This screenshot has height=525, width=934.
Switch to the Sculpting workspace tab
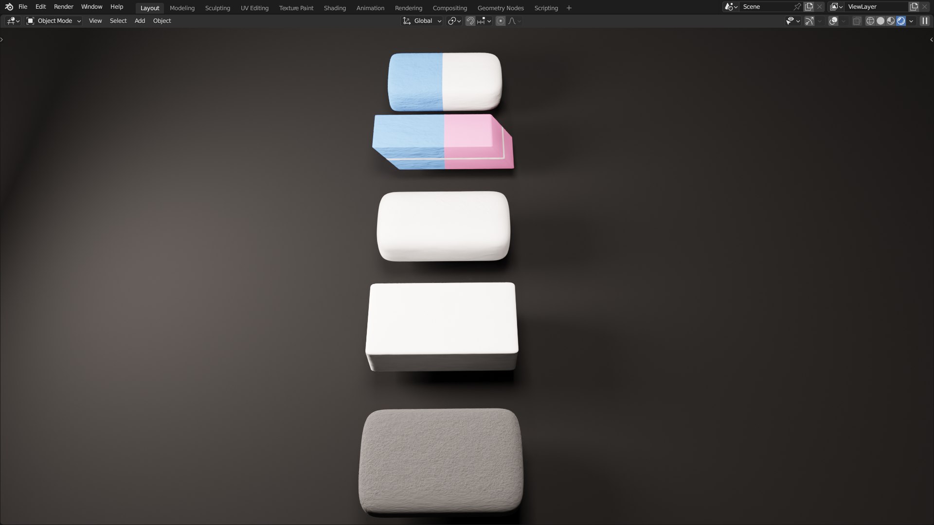[x=217, y=8]
